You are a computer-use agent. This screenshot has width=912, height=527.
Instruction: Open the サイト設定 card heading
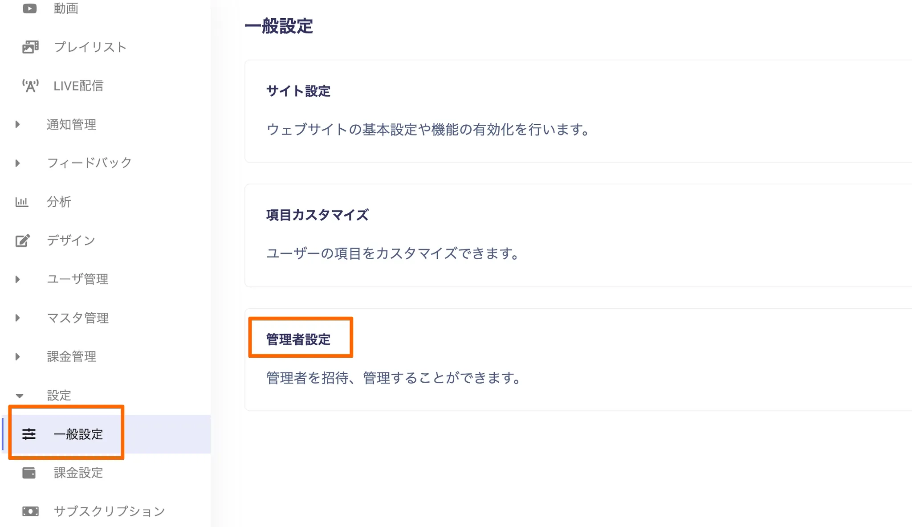[298, 91]
